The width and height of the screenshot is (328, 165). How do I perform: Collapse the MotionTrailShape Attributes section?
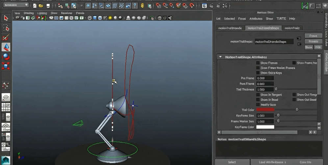coord(220,57)
